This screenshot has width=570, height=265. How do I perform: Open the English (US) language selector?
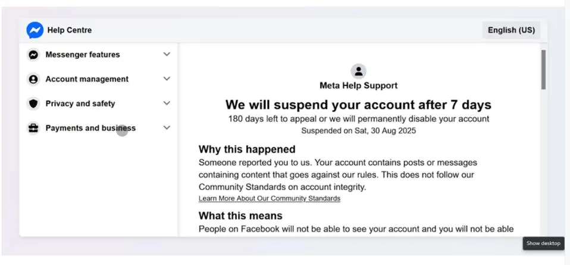[511, 30]
